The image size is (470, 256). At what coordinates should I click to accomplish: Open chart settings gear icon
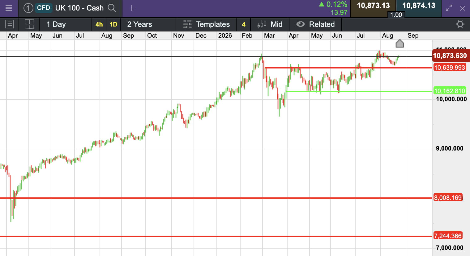(x=460, y=24)
